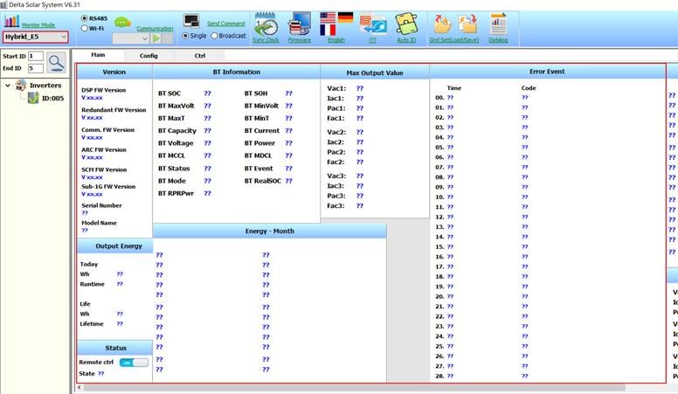Click the English language link
Image resolution: width=678 pixels, height=394 pixels.
336,40
